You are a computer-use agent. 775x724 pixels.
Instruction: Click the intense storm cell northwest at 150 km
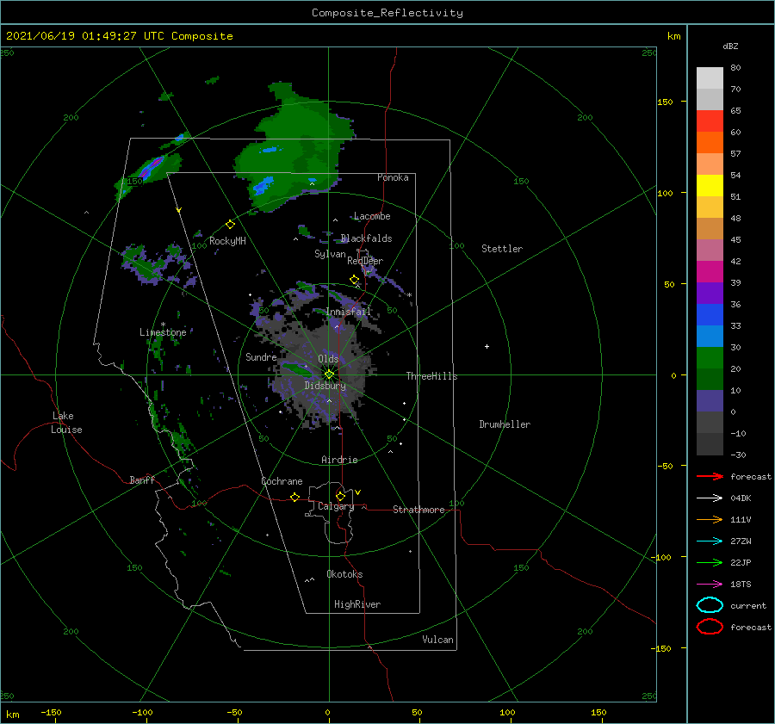coord(152,167)
